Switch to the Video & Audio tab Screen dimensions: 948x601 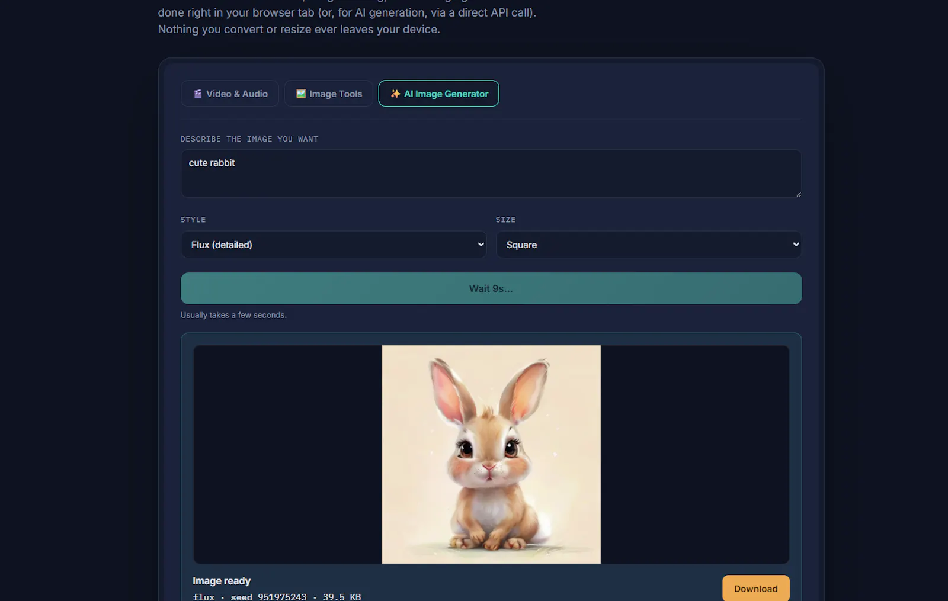(x=229, y=94)
